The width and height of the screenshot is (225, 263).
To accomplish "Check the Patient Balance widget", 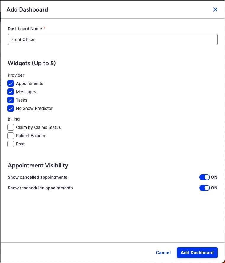I will pyautogui.click(x=11, y=136).
